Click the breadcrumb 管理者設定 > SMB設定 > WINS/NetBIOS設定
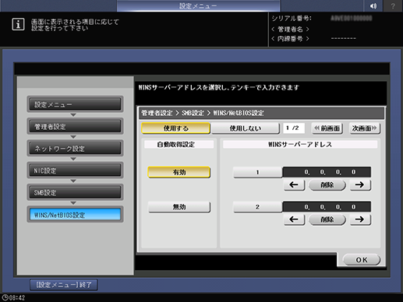The width and height of the screenshot is (403, 302). (203, 113)
